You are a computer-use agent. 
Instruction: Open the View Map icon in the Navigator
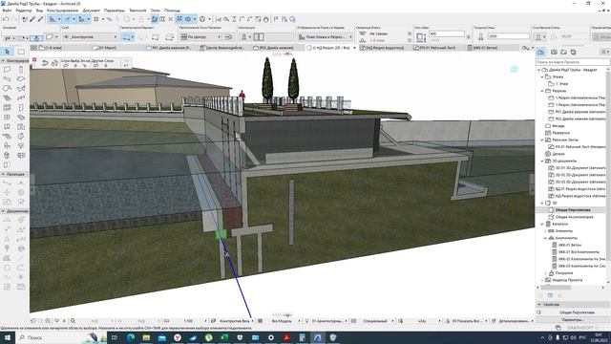[x=554, y=52]
